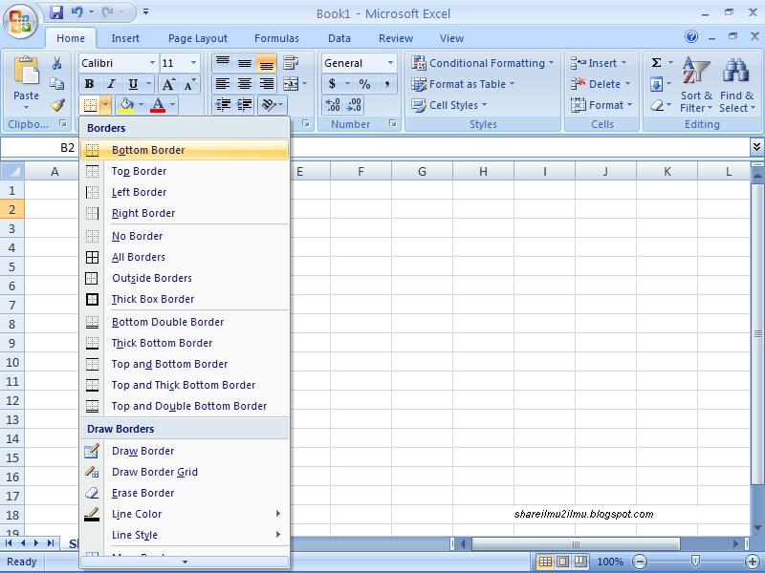Viewport: 765px width, 573px height.
Task: Choose Thick Box Border option
Action: pyautogui.click(x=186, y=299)
